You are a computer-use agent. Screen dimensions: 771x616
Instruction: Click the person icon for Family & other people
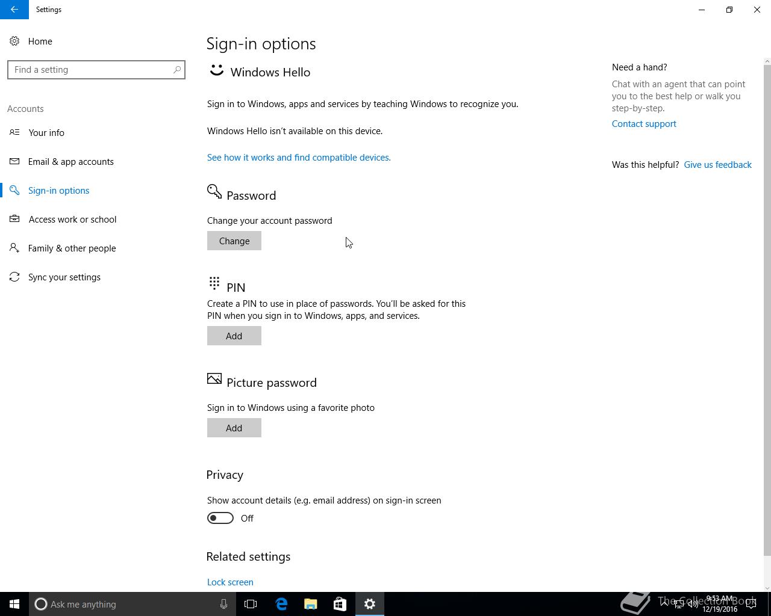tap(14, 248)
